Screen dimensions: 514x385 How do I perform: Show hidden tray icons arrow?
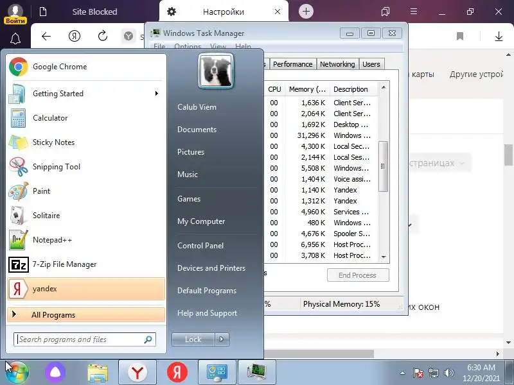tap(403, 373)
